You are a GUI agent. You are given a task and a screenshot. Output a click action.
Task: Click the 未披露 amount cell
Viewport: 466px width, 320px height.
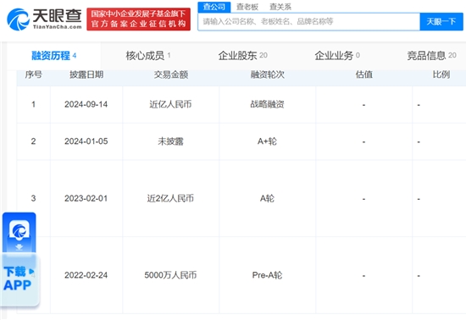pos(170,141)
